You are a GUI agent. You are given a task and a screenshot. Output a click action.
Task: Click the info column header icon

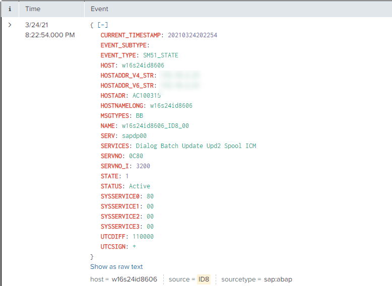[10, 9]
